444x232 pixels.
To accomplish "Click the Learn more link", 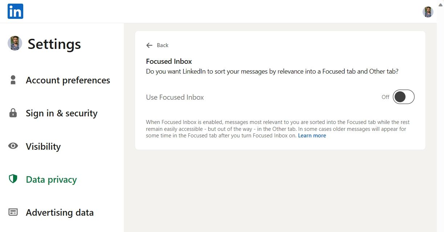I will [311, 135].
